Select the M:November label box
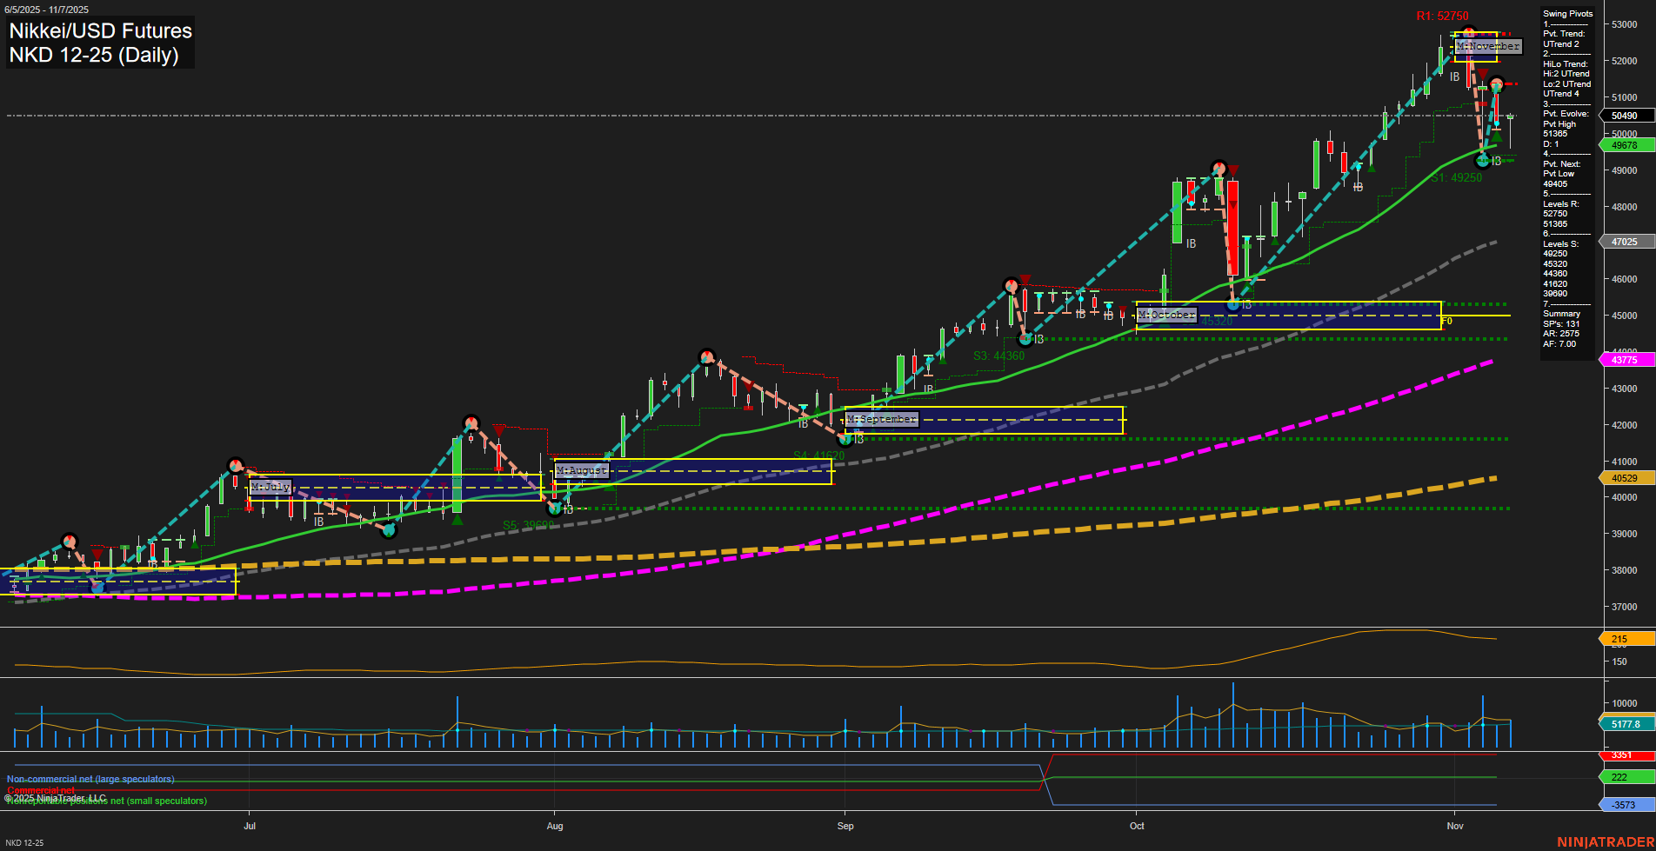Image resolution: width=1656 pixels, height=851 pixels. 1487,46
